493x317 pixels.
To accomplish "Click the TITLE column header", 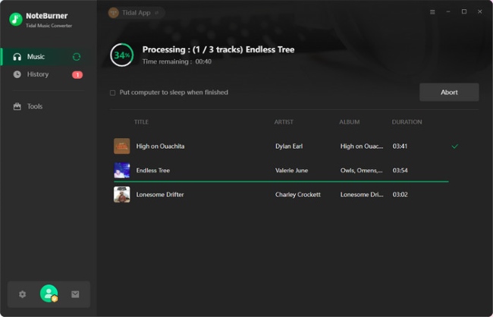I will coord(141,122).
